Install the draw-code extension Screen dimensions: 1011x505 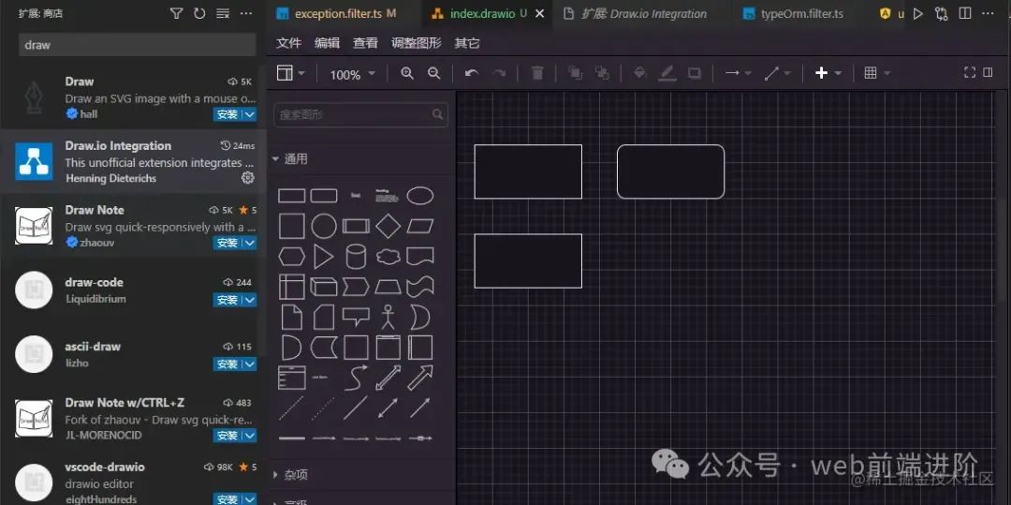pyautogui.click(x=228, y=300)
